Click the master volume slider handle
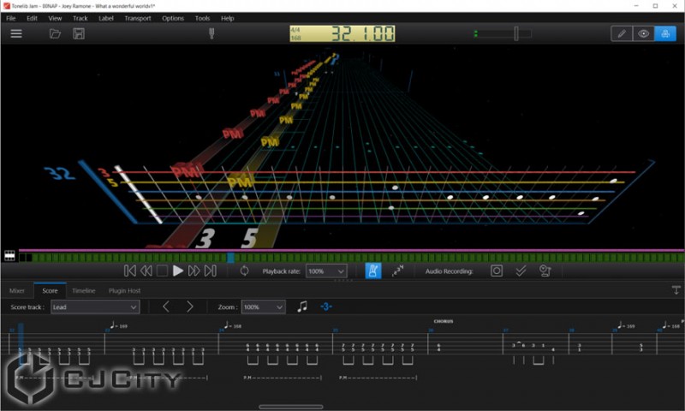685x411 pixels. (515, 33)
